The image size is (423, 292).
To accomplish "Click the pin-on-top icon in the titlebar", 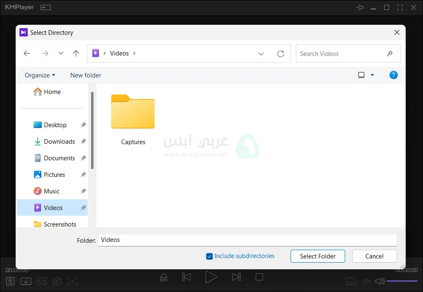I will 359,7.
